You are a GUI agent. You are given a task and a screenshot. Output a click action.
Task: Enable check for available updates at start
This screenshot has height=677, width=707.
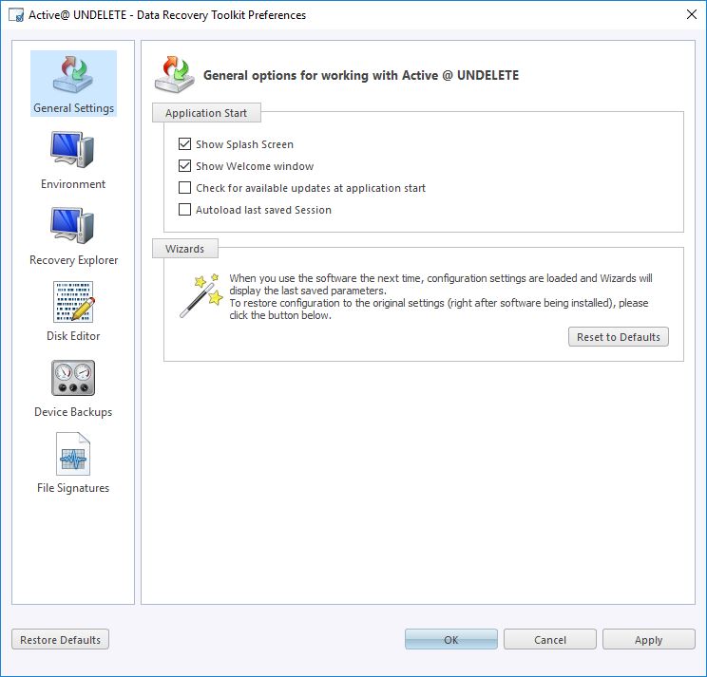(x=185, y=187)
